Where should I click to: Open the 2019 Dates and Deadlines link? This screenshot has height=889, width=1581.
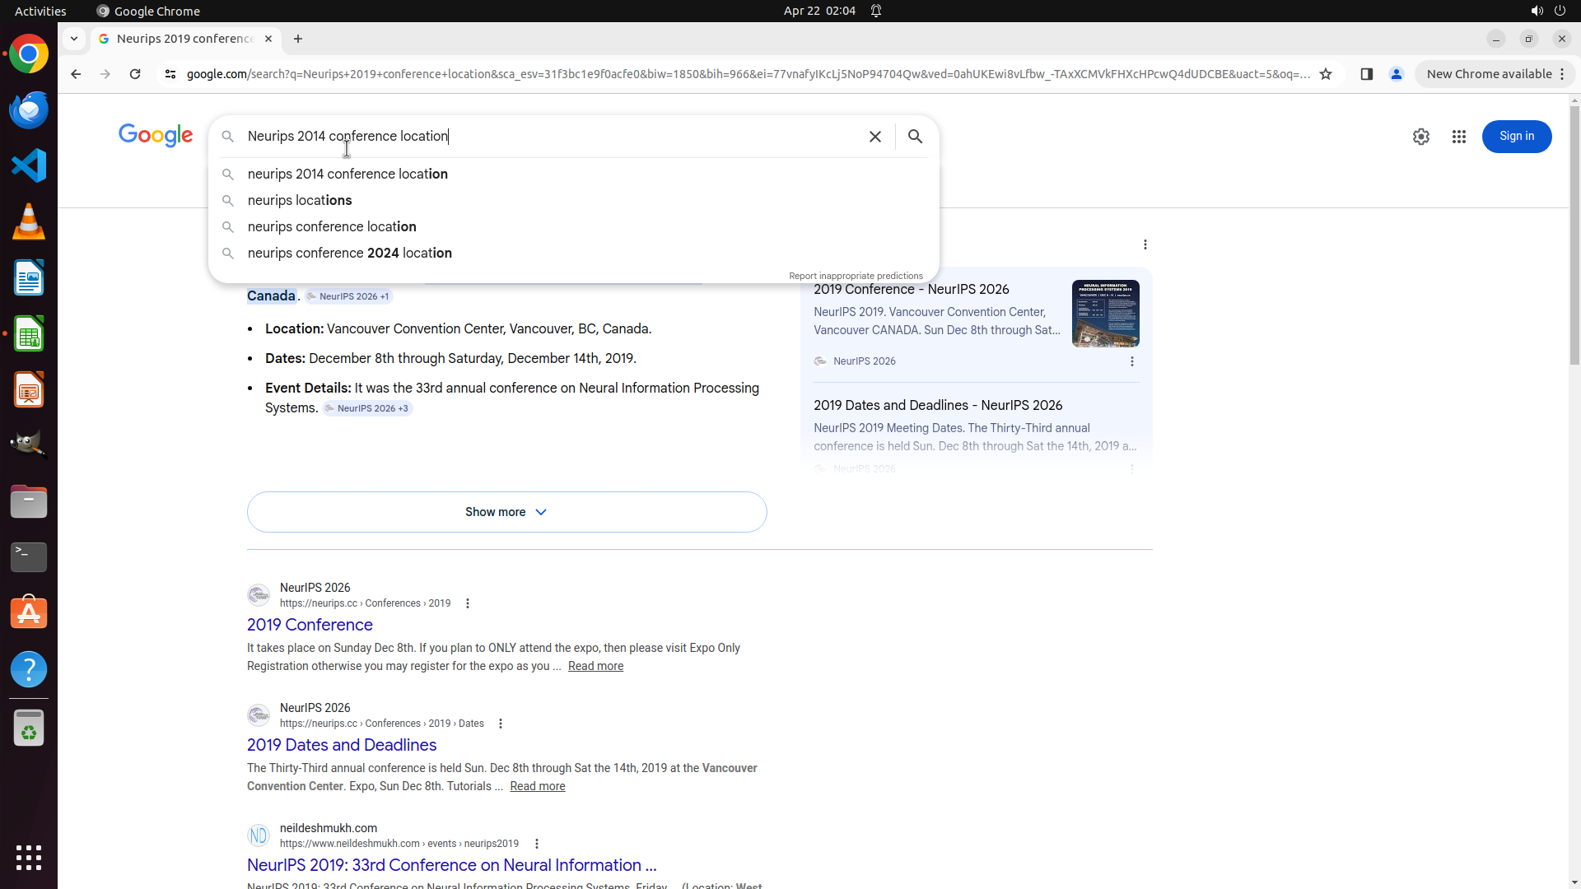tap(341, 745)
